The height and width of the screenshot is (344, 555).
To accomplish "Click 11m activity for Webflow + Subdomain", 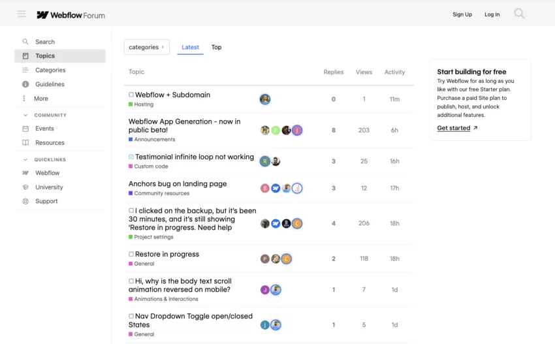I will pos(394,99).
